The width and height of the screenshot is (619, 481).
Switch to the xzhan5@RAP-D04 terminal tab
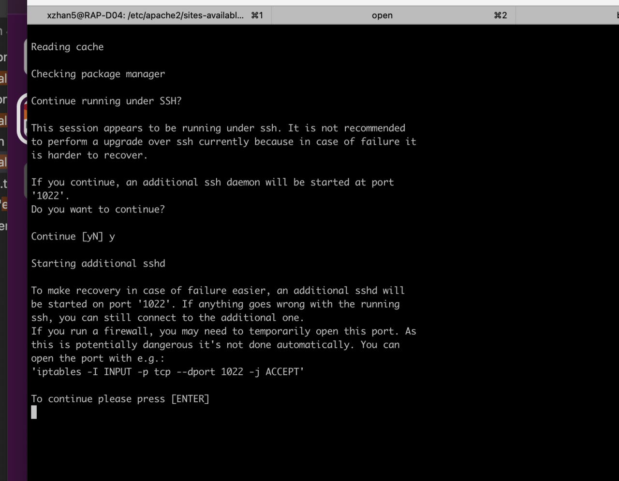click(145, 15)
